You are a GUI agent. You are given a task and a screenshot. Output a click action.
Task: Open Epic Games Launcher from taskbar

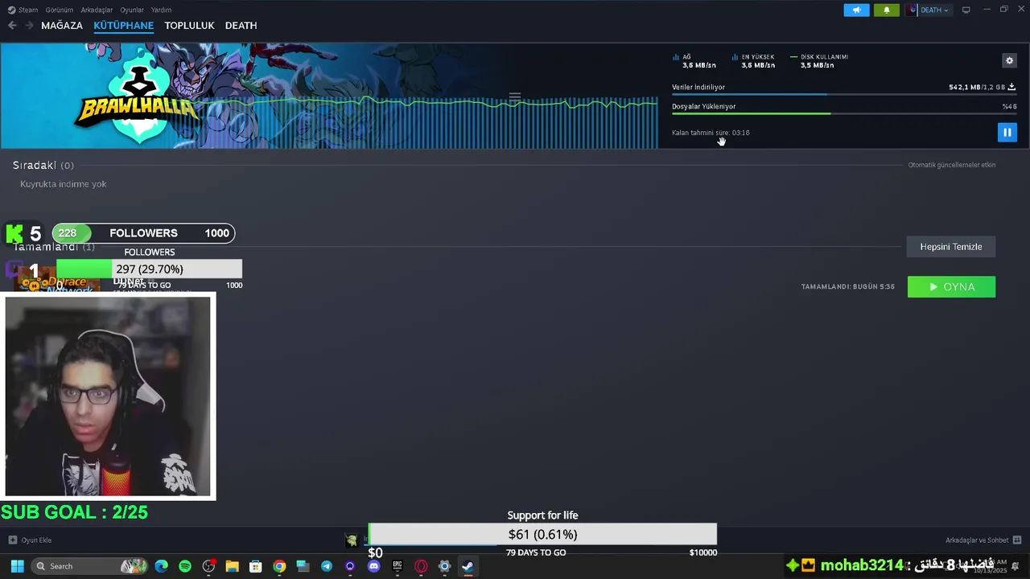coord(397,566)
